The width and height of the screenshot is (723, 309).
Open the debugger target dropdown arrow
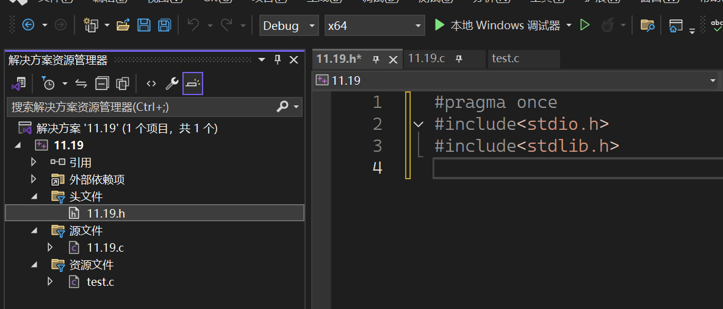pos(569,26)
